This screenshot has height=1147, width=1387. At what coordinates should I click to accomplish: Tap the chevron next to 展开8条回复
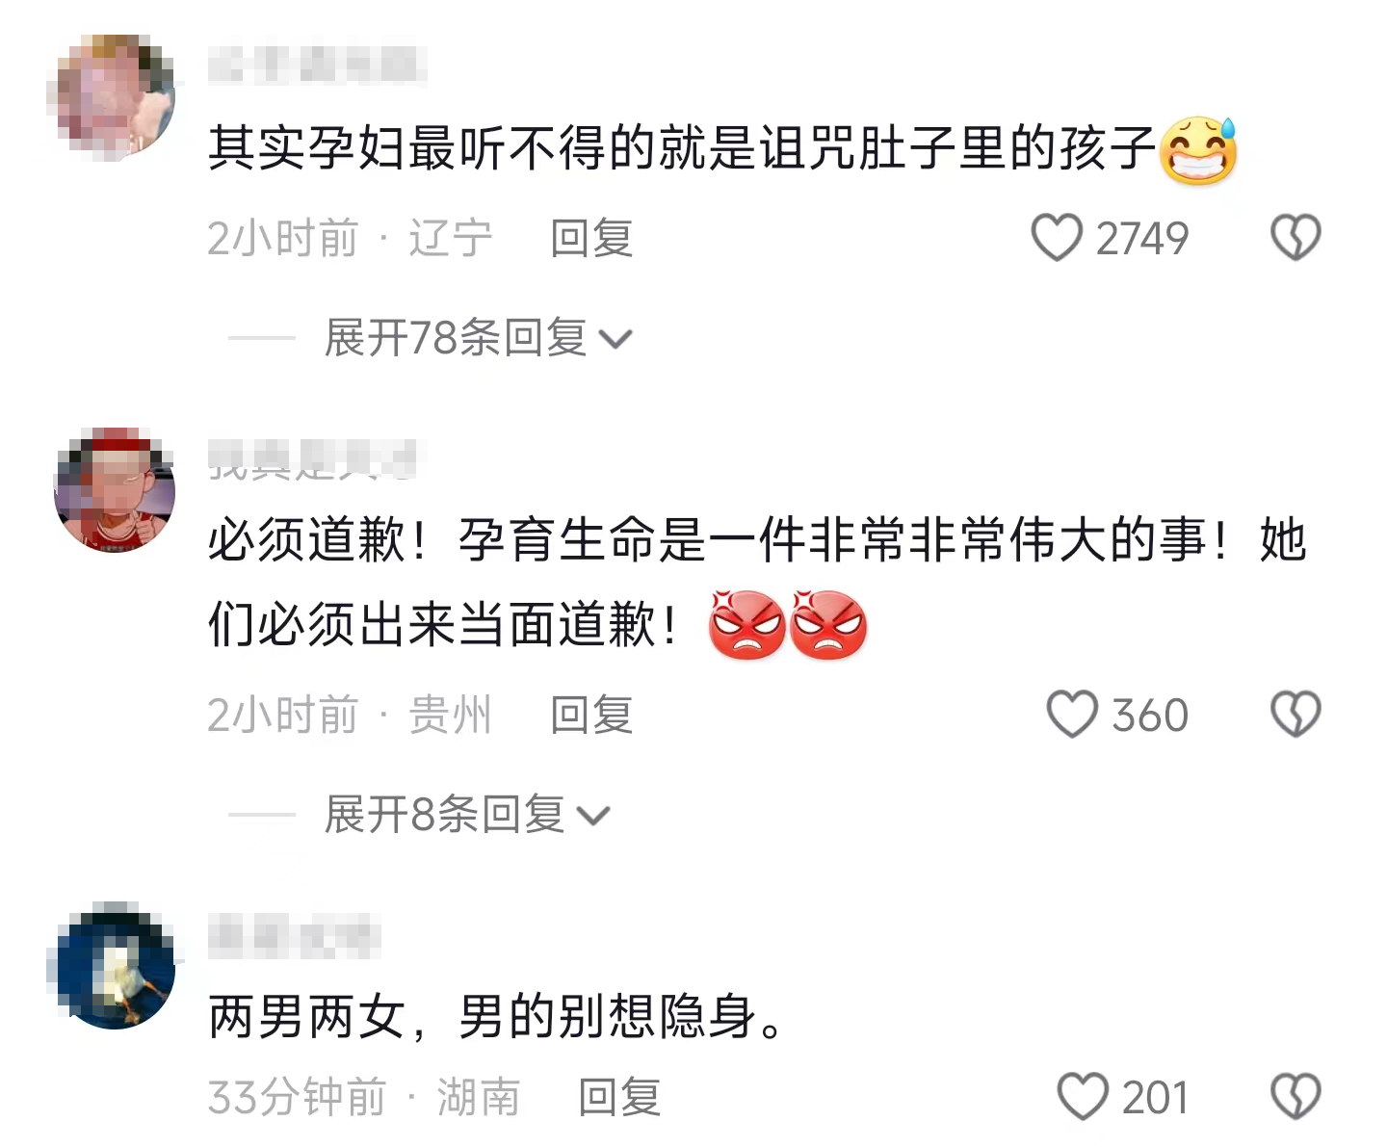point(593,818)
